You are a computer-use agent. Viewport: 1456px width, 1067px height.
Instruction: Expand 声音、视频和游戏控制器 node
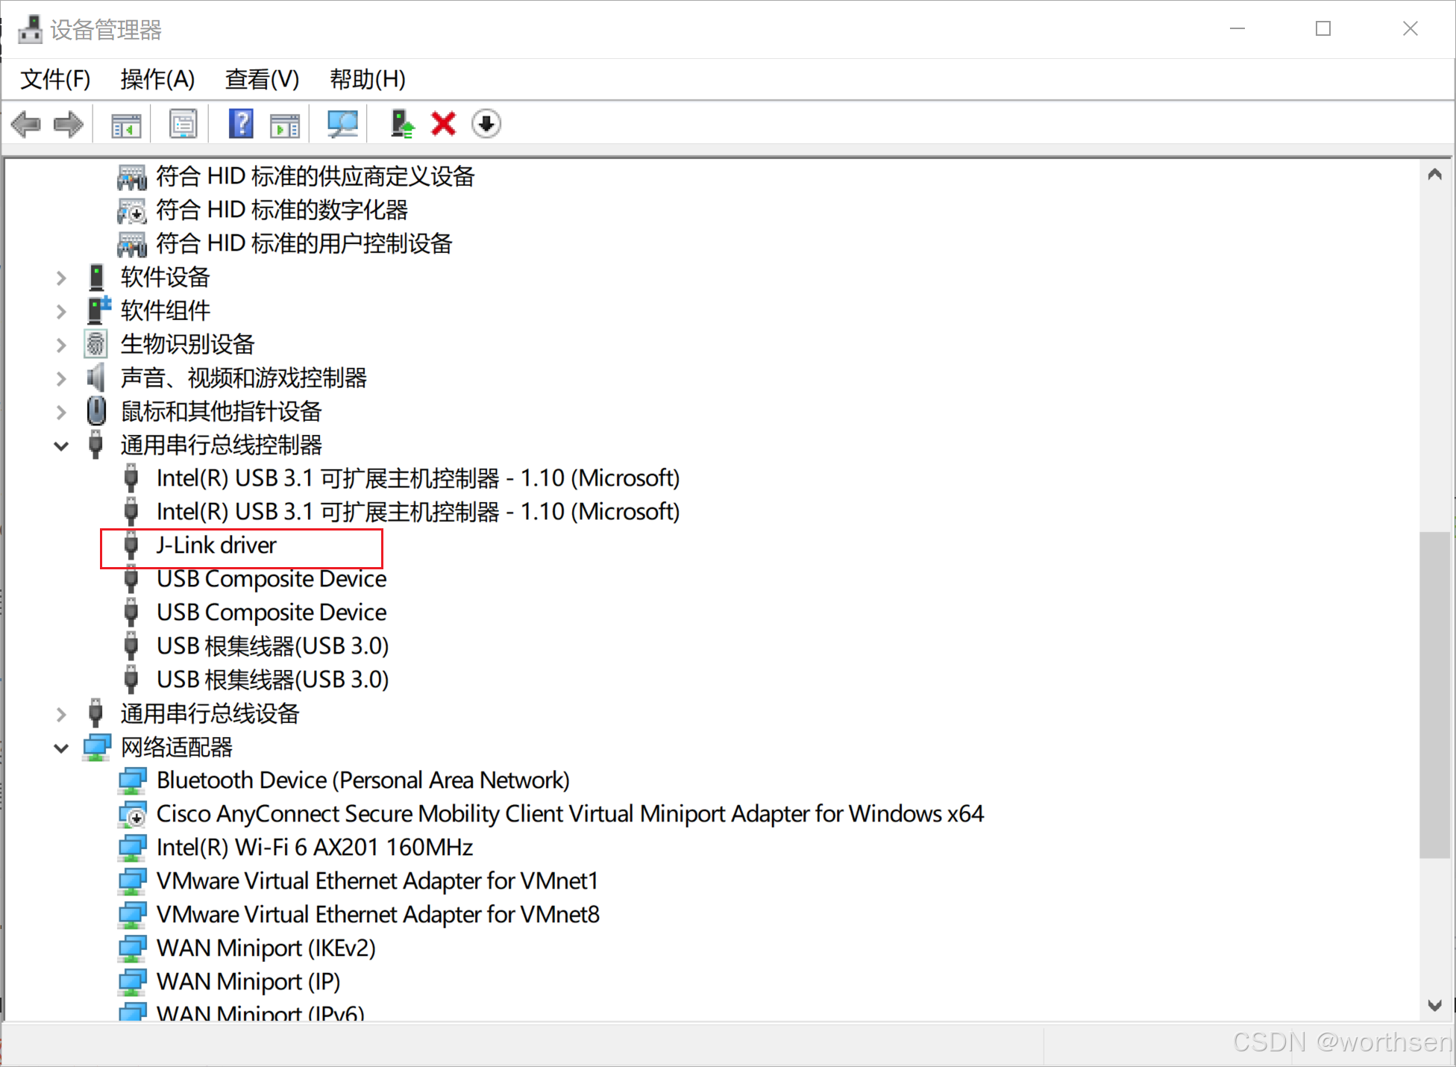point(61,379)
